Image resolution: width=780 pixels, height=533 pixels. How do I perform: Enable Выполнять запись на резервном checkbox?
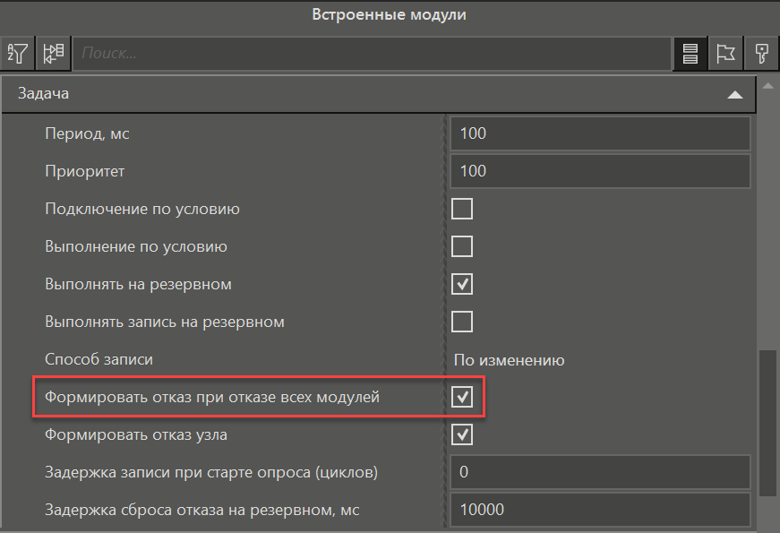point(461,322)
